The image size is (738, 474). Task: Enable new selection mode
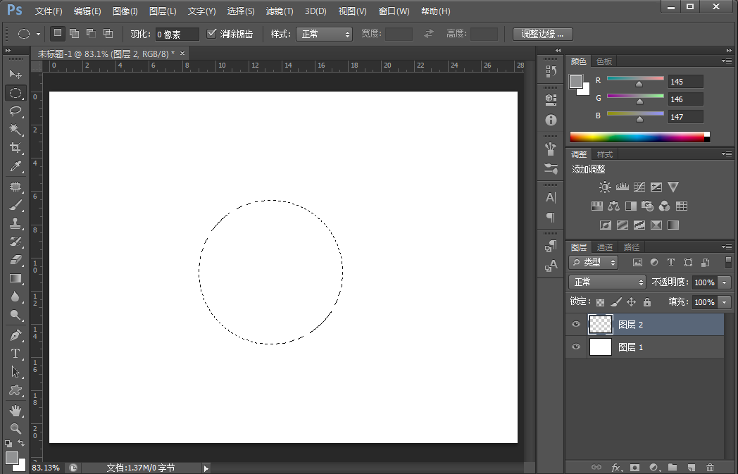(58, 33)
